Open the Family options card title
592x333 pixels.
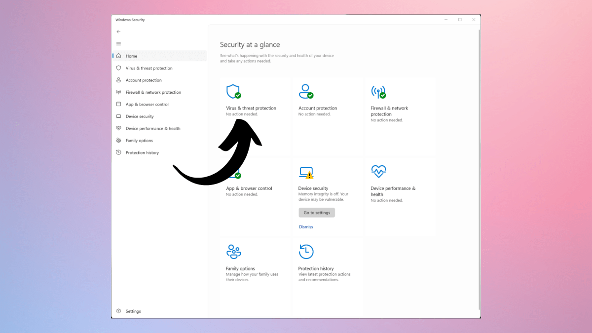(240, 269)
